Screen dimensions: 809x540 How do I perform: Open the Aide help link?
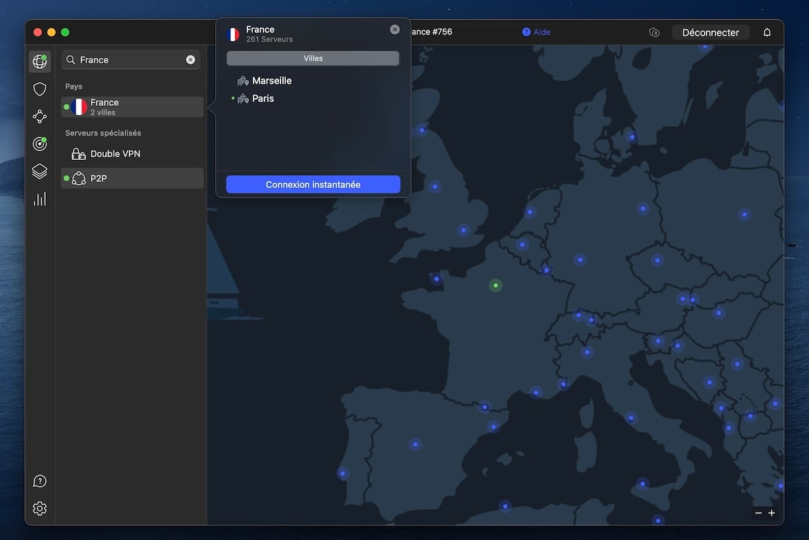pos(537,32)
